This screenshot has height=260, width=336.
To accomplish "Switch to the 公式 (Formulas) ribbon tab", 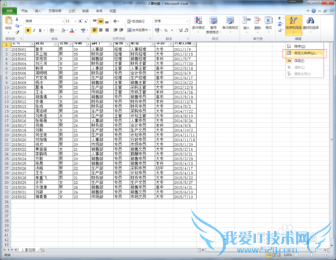I will pyautogui.click(x=72, y=11).
